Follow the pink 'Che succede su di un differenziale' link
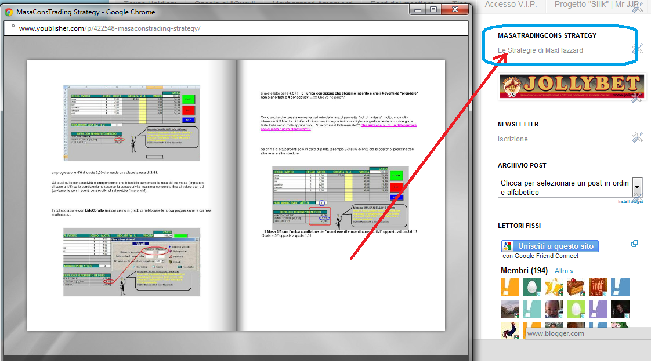Image resolution: width=651 pixels, height=363 pixels. tap(338, 127)
